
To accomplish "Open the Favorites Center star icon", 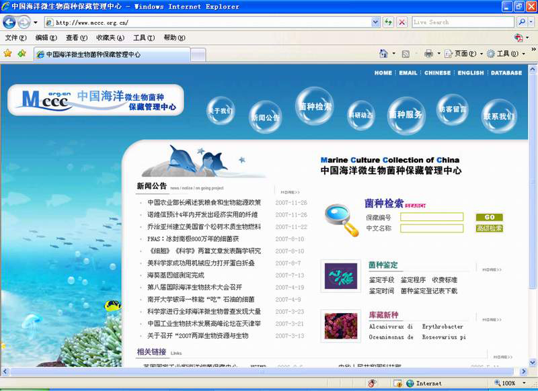I will (x=7, y=54).
